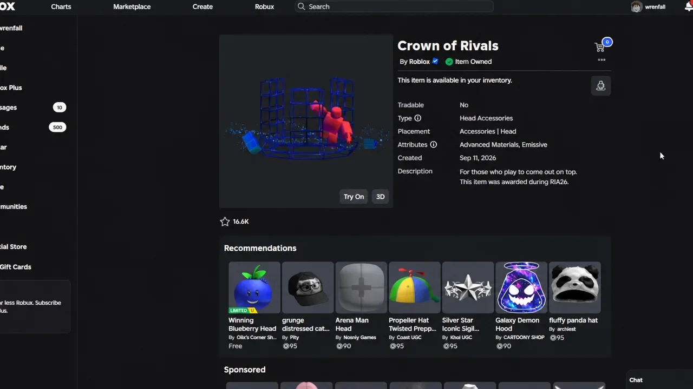Focus the Search input field
This screenshot has height=389, width=693.
[395, 6]
